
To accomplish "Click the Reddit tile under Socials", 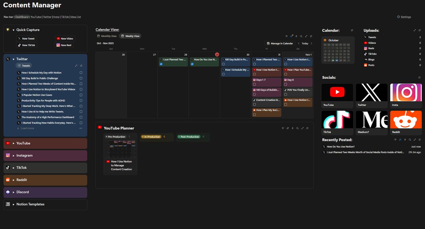I will (406, 120).
